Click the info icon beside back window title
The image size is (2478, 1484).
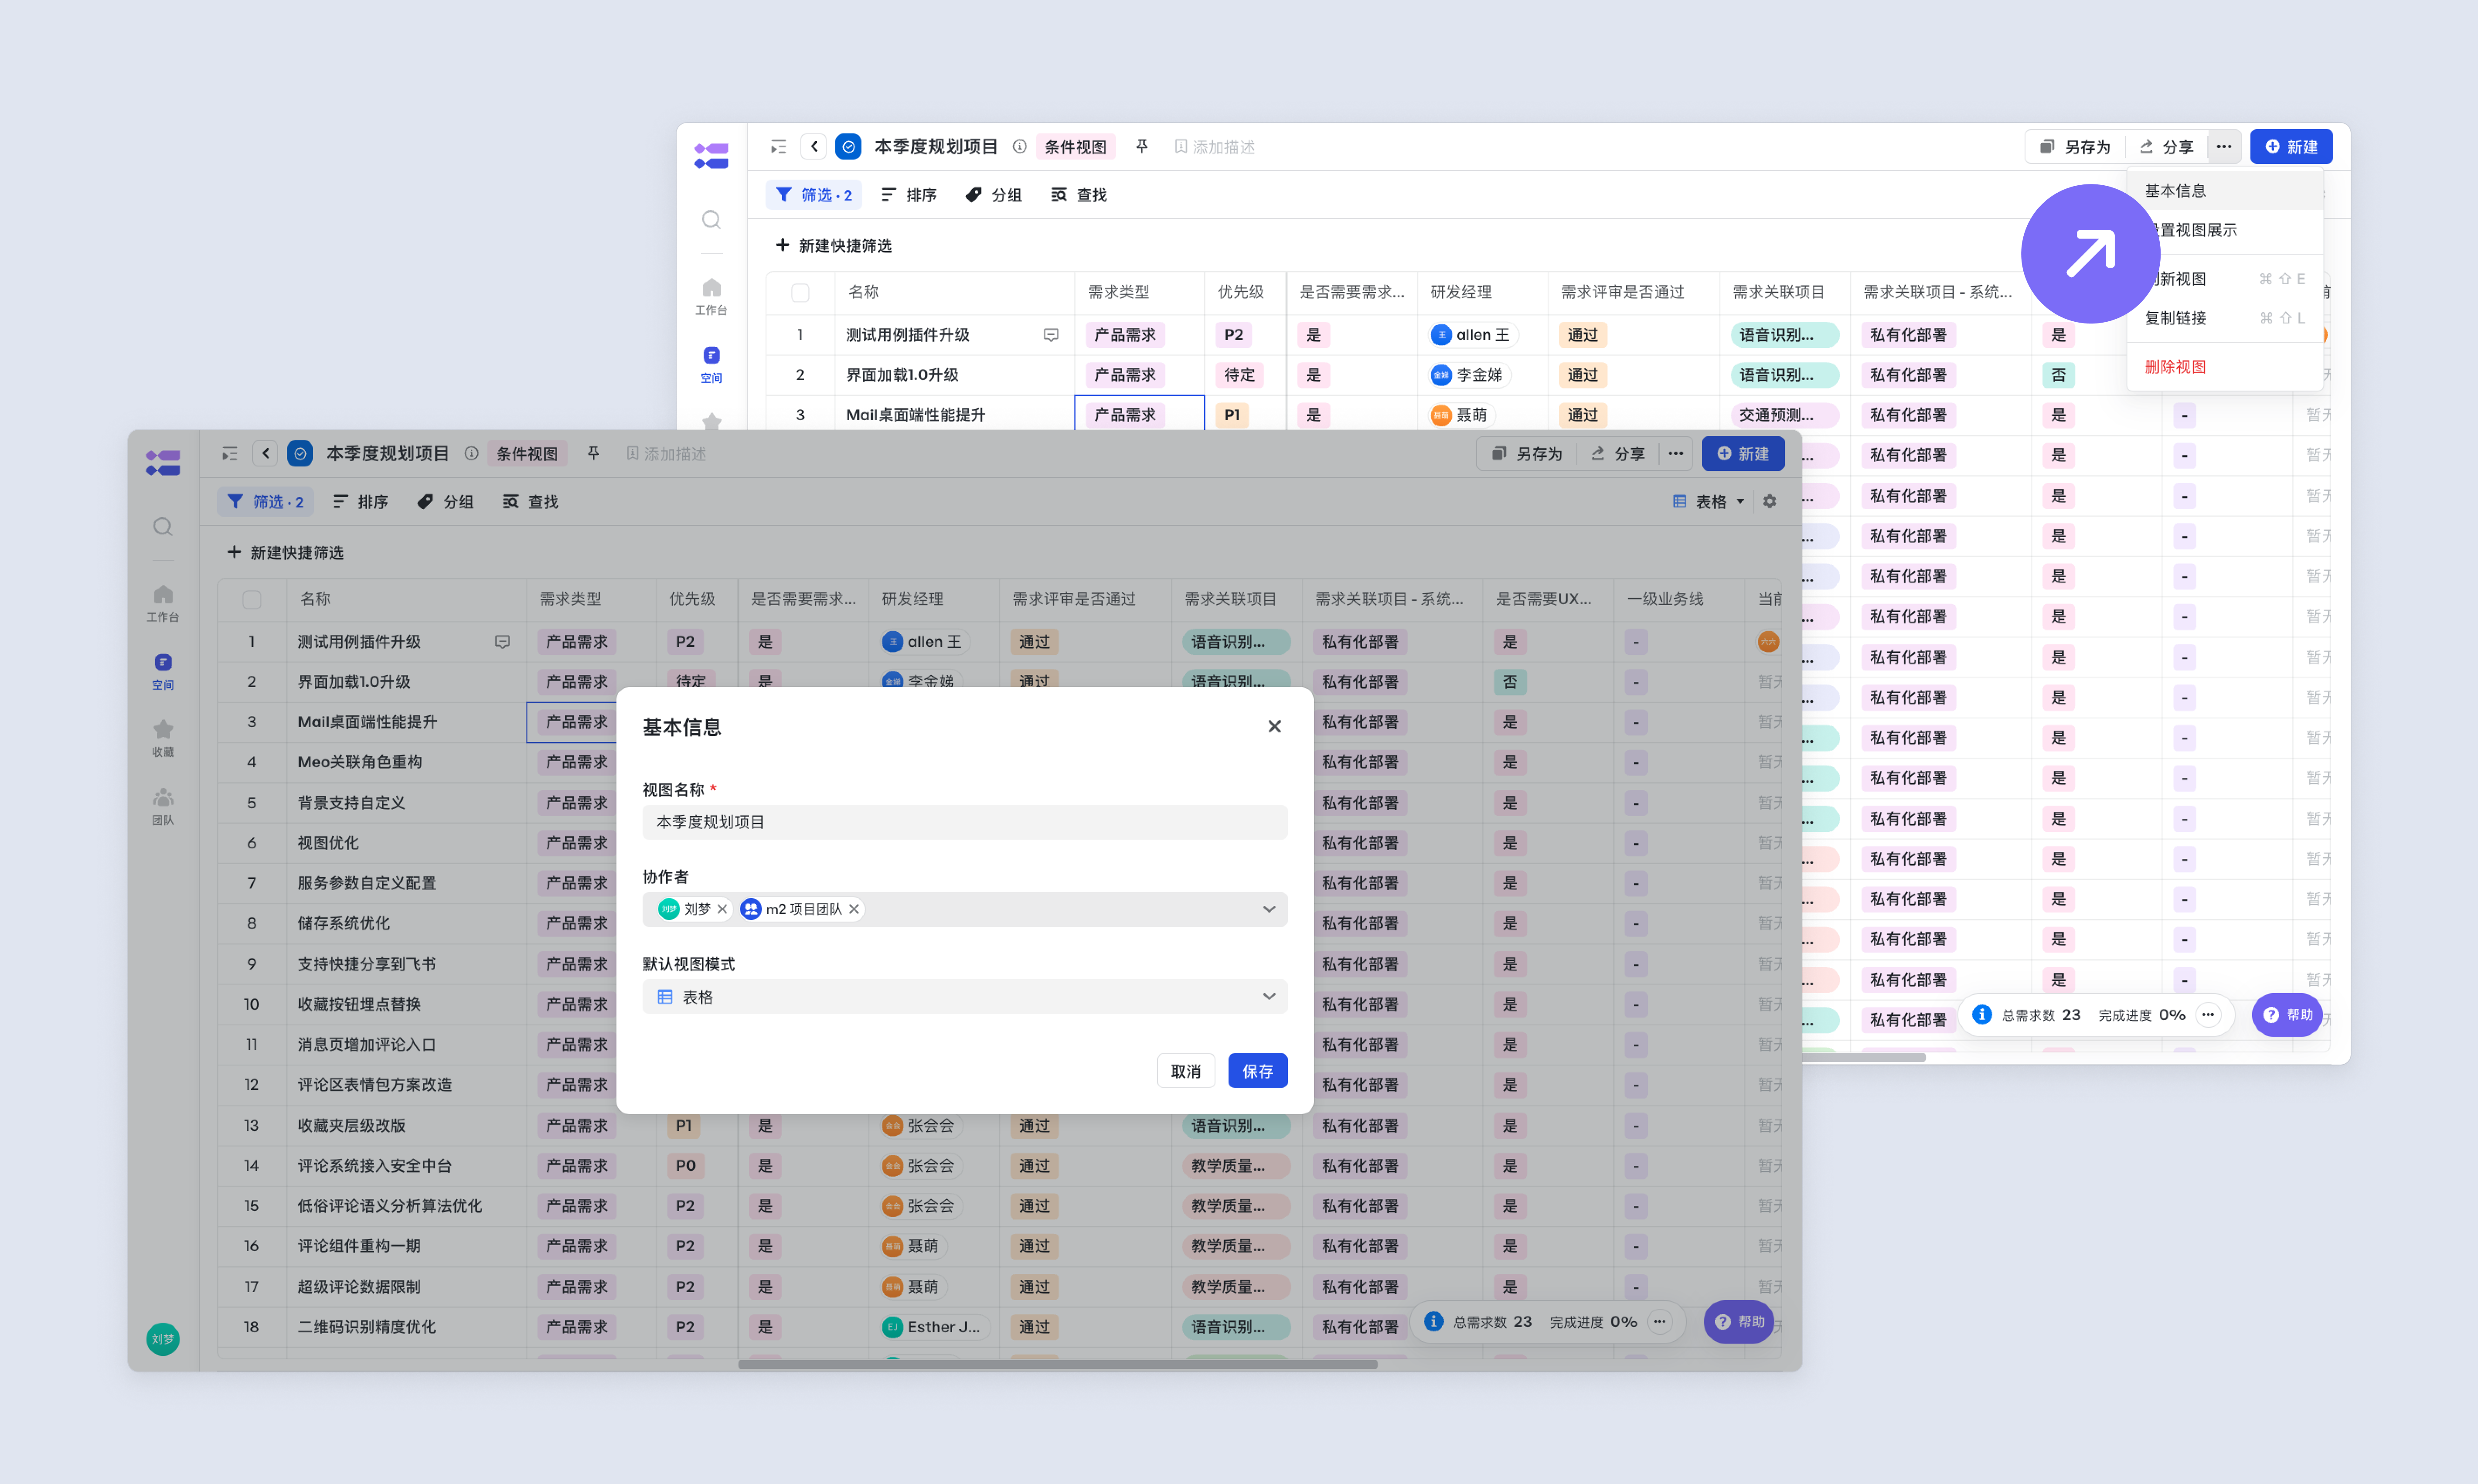[x=1020, y=147]
